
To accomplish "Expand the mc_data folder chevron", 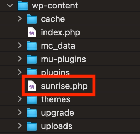I will 20,45.
